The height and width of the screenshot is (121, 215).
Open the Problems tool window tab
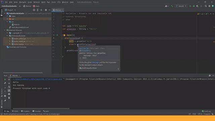tap(26, 111)
